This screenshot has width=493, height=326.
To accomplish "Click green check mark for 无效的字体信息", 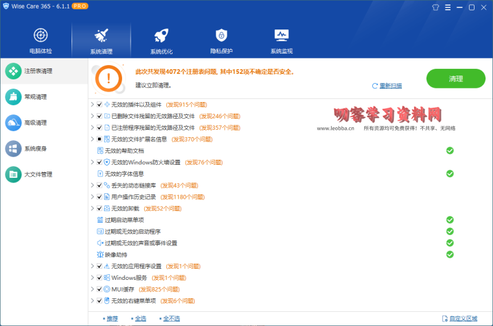I will tap(450, 174).
